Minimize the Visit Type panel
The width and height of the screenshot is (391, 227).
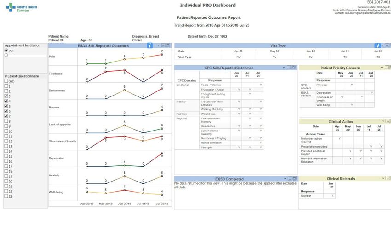(x=387, y=45)
